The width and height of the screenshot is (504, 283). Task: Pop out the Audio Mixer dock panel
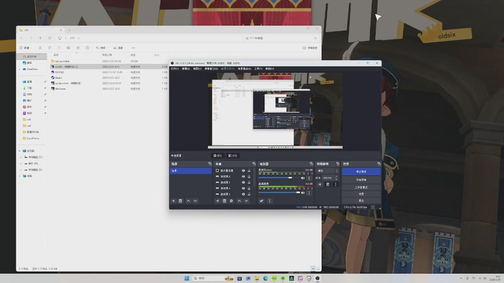coord(311,164)
